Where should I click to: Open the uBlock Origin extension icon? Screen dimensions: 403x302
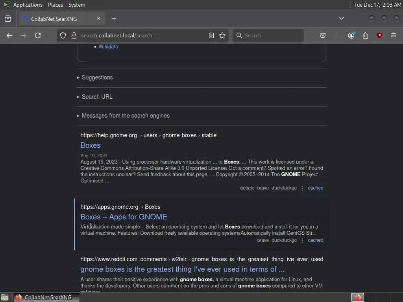click(x=379, y=35)
